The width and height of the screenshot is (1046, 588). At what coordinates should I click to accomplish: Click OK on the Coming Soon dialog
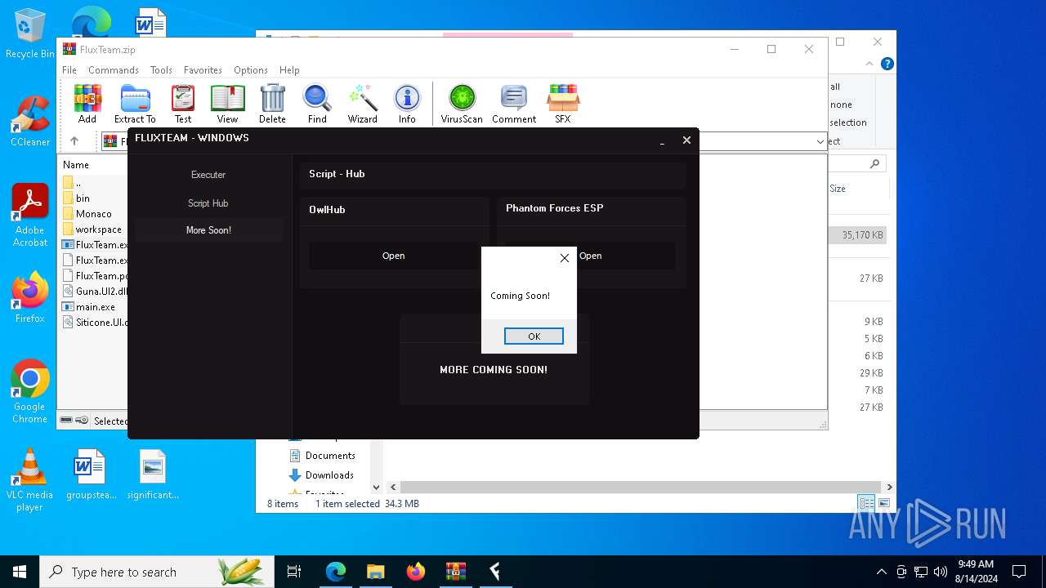coord(534,336)
